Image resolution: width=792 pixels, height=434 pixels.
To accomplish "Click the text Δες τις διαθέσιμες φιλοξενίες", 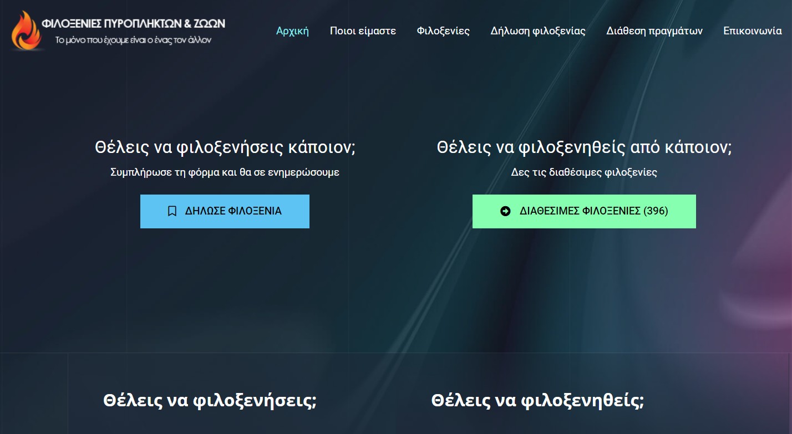I will (584, 172).
